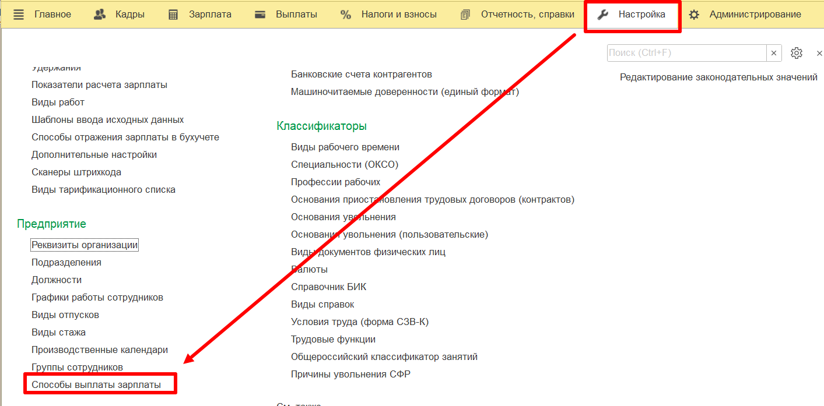Click into the Поиск search field
The width and height of the screenshot is (824, 406).
686,53
